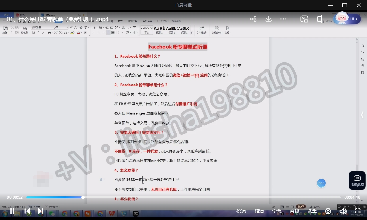Mute the video with the speaker icon
The height and width of the screenshot is (220, 367).
coord(343,211)
